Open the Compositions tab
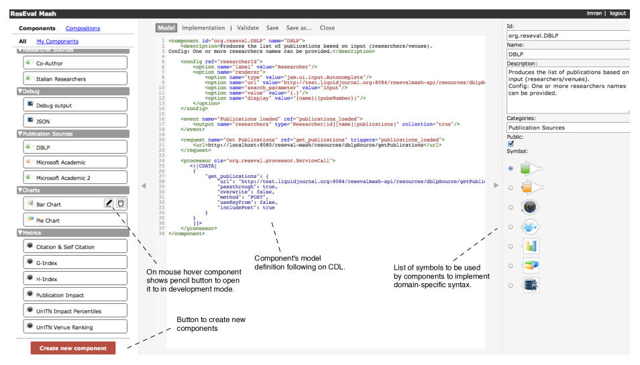The width and height of the screenshot is (640, 365). (x=83, y=29)
